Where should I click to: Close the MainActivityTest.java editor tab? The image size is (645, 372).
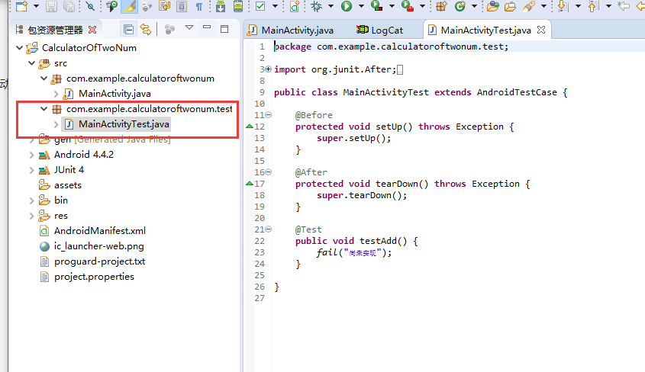point(541,30)
